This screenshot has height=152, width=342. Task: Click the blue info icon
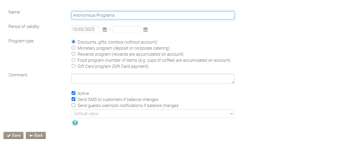pyautogui.click(x=75, y=123)
